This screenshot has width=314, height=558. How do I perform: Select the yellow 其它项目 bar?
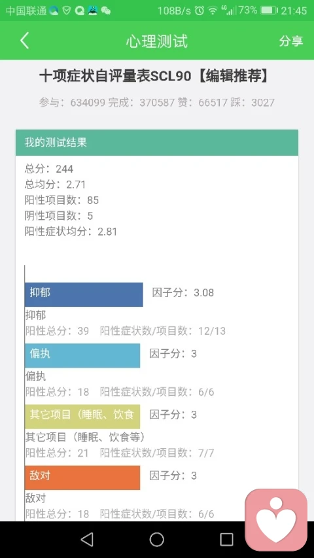[x=82, y=416]
